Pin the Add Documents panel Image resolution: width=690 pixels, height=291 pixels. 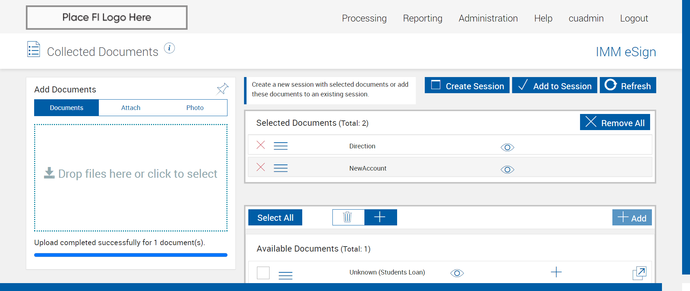coord(222,89)
